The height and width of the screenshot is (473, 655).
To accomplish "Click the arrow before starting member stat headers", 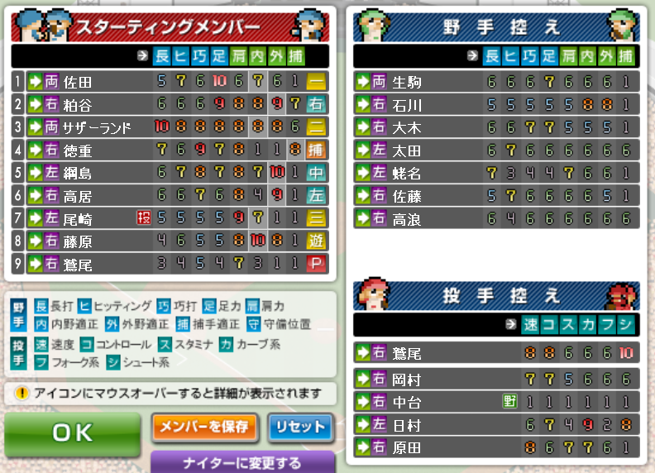I will click(x=142, y=55).
